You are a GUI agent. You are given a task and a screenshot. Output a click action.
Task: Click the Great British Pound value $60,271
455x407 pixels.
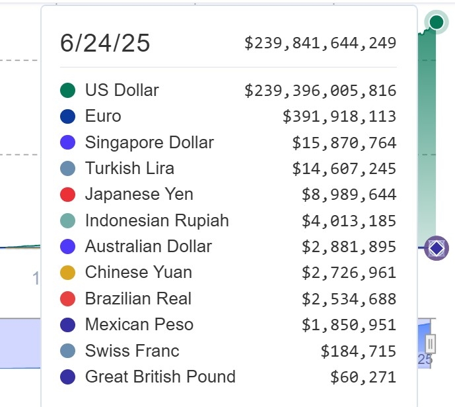363,377
